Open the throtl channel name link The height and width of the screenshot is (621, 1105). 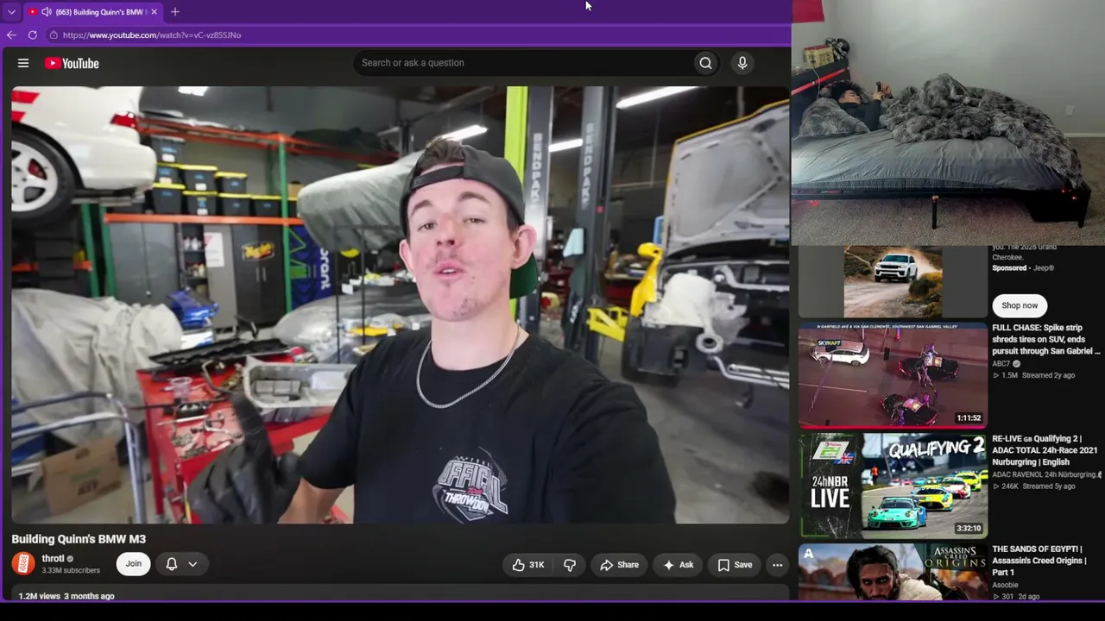(53, 559)
